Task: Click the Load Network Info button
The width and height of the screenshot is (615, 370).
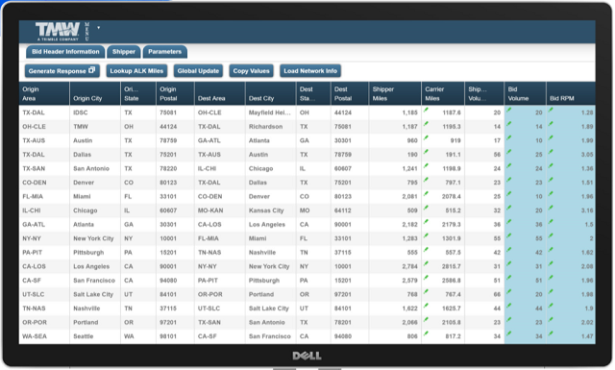Action: (310, 71)
